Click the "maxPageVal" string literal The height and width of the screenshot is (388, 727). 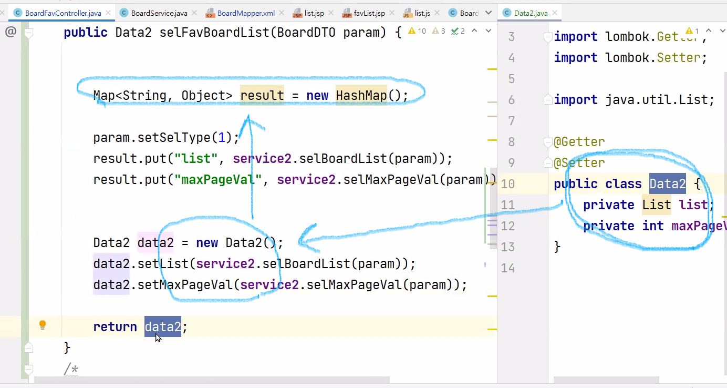(x=218, y=180)
